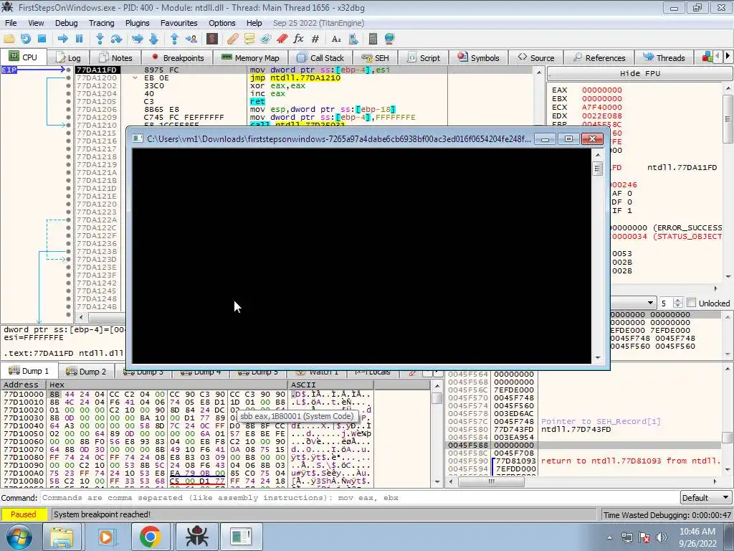Switch to the References tab
Image resolution: width=734 pixels, height=551 pixels.
click(x=600, y=58)
